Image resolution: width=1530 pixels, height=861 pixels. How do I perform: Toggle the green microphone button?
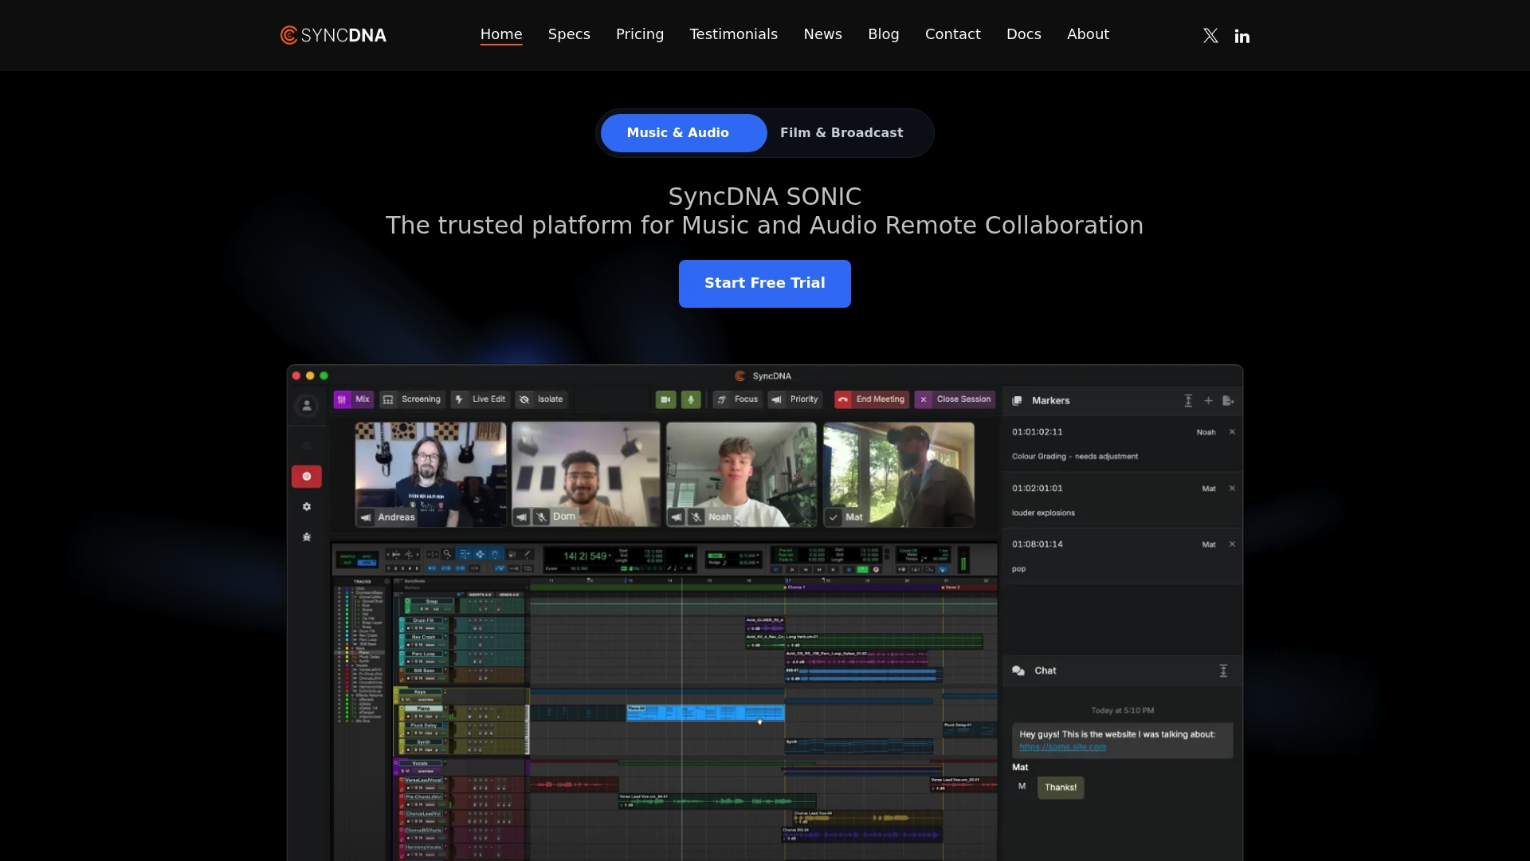691,399
